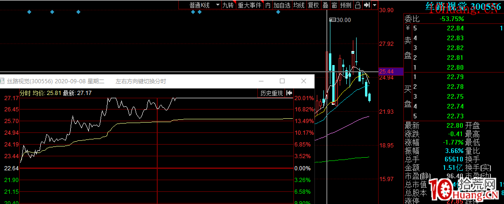Select buy level 4 price 22.74
This screenshot has width=504, height=204.
(x=455, y=106)
